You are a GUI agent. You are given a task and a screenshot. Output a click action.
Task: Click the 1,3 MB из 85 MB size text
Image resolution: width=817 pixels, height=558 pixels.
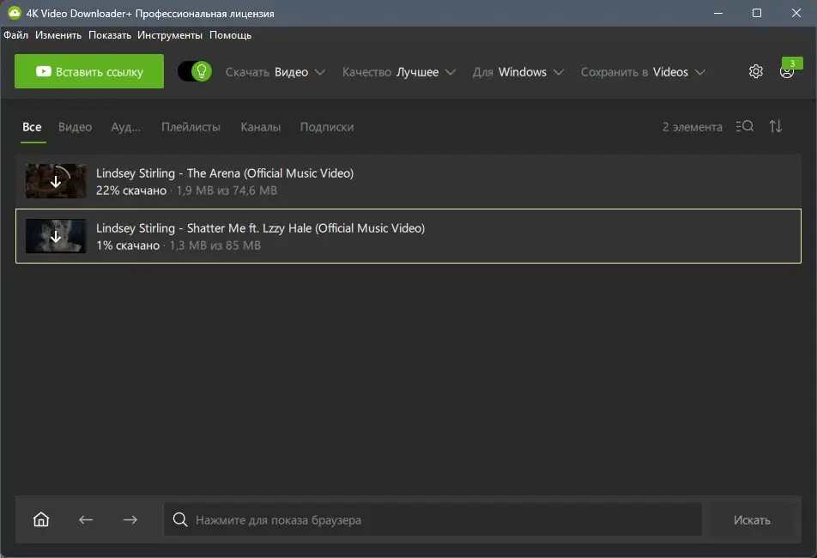pyautogui.click(x=215, y=245)
